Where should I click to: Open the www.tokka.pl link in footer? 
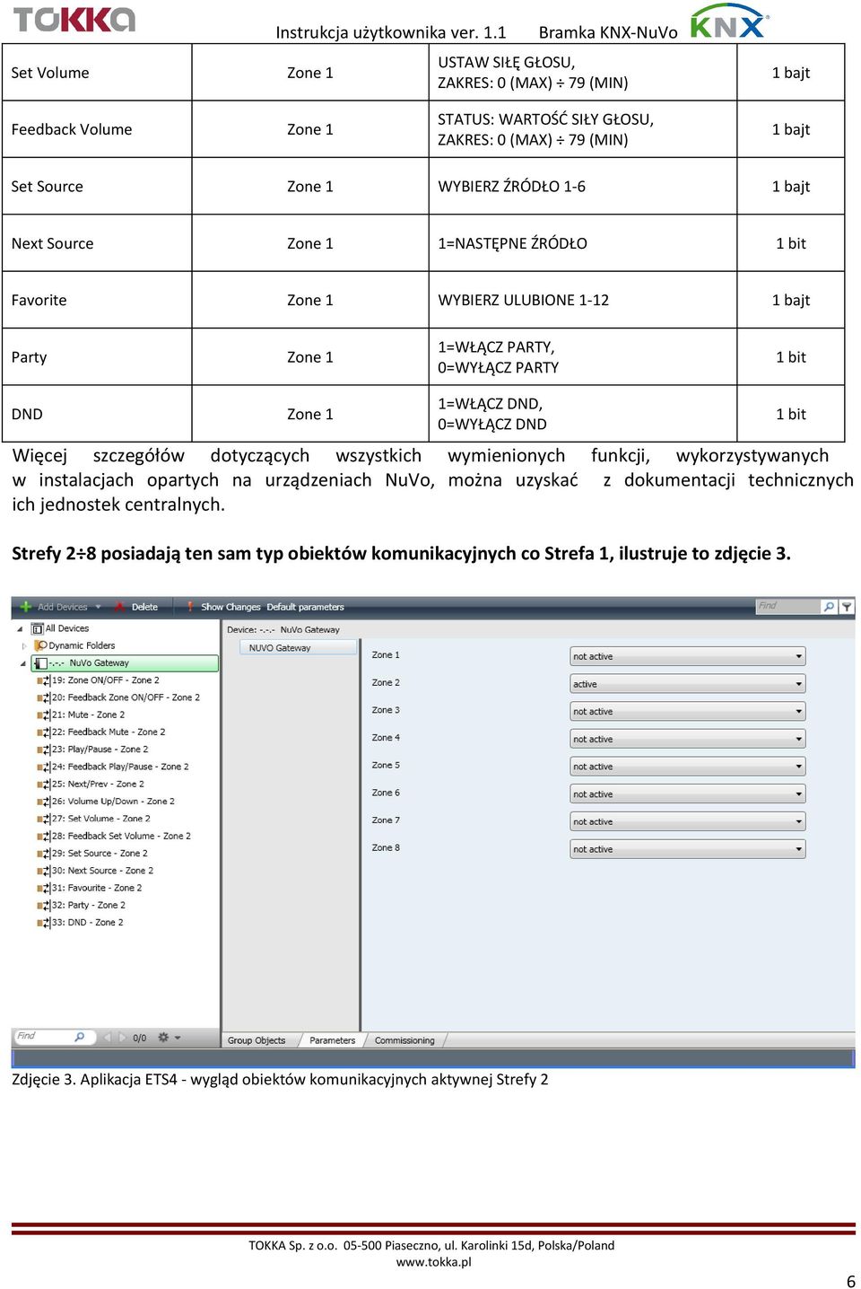click(434, 1261)
